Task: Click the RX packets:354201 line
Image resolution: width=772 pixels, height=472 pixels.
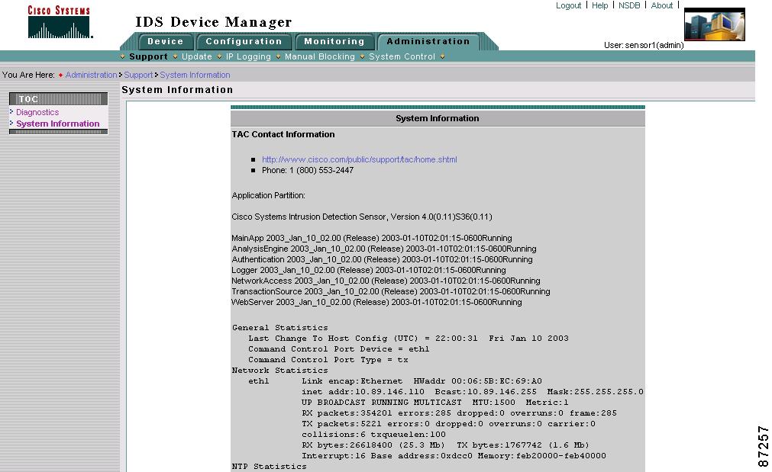Action: click(459, 413)
